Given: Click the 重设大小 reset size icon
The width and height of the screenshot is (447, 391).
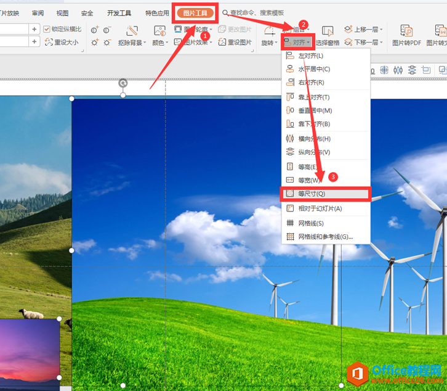Looking at the screenshot, I should pyautogui.click(x=49, y=42).
